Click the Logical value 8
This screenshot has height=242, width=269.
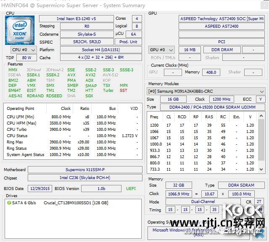click(137, 26)
